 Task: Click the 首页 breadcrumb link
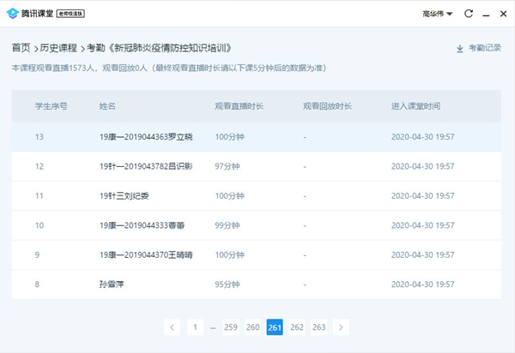click(x=21, y=48)
